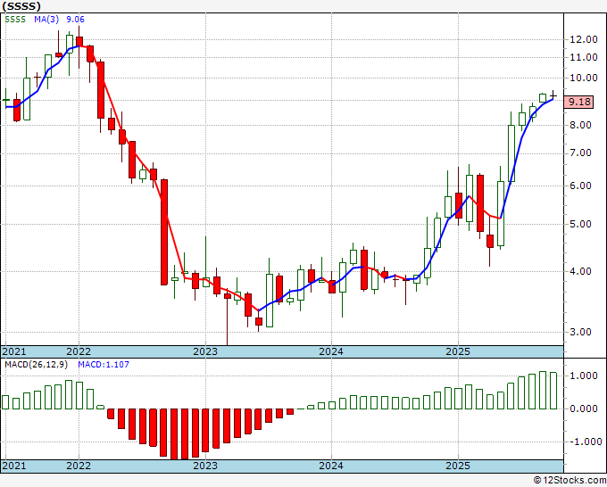The width and height of the screenshot is (607, 487).
Task: Click the (SSSS) chart title
Action: 21,6
